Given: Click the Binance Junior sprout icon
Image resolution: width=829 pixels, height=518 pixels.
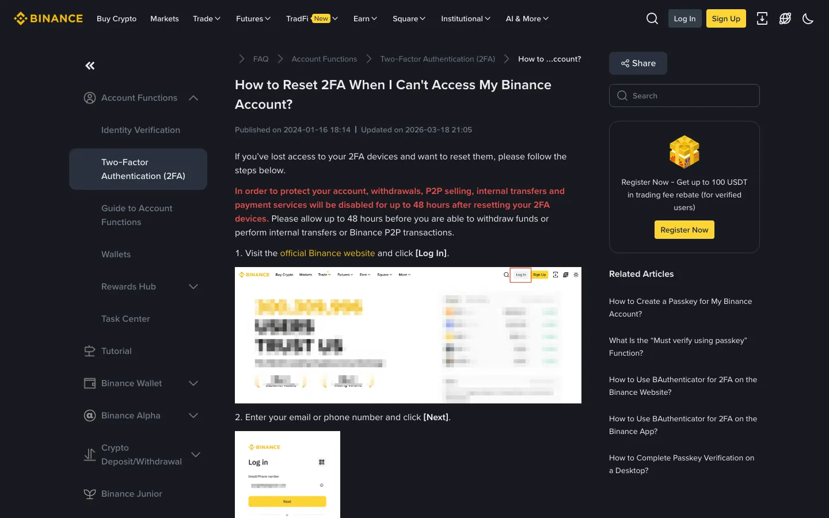Looking at the screenshot, I should pyautogui.click(x=90, y=494).
